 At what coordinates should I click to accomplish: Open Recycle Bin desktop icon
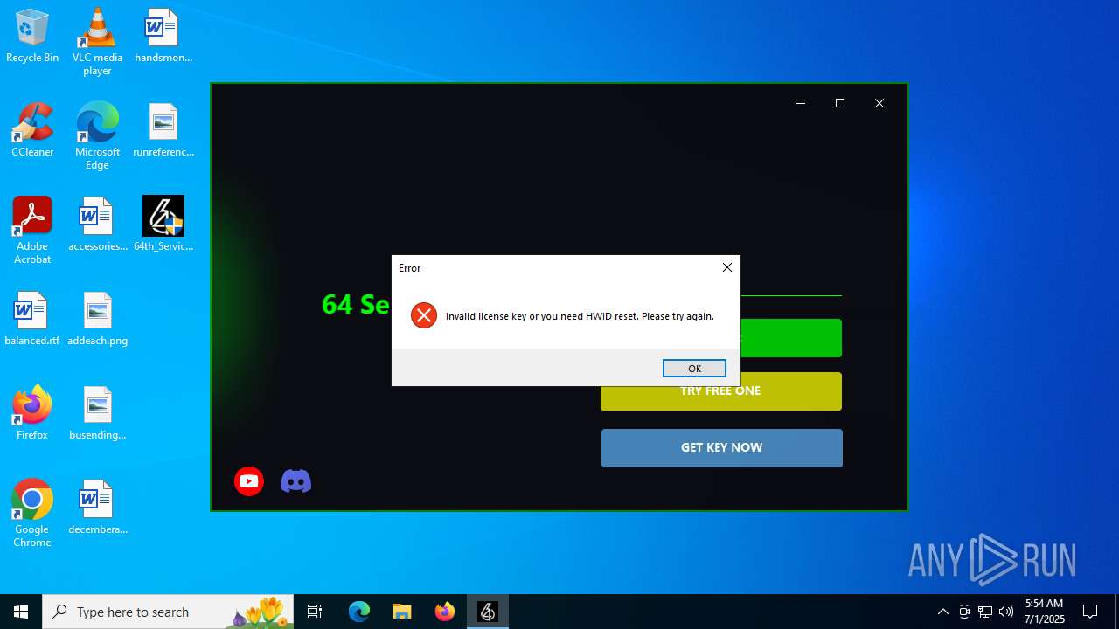click(32, 36)
